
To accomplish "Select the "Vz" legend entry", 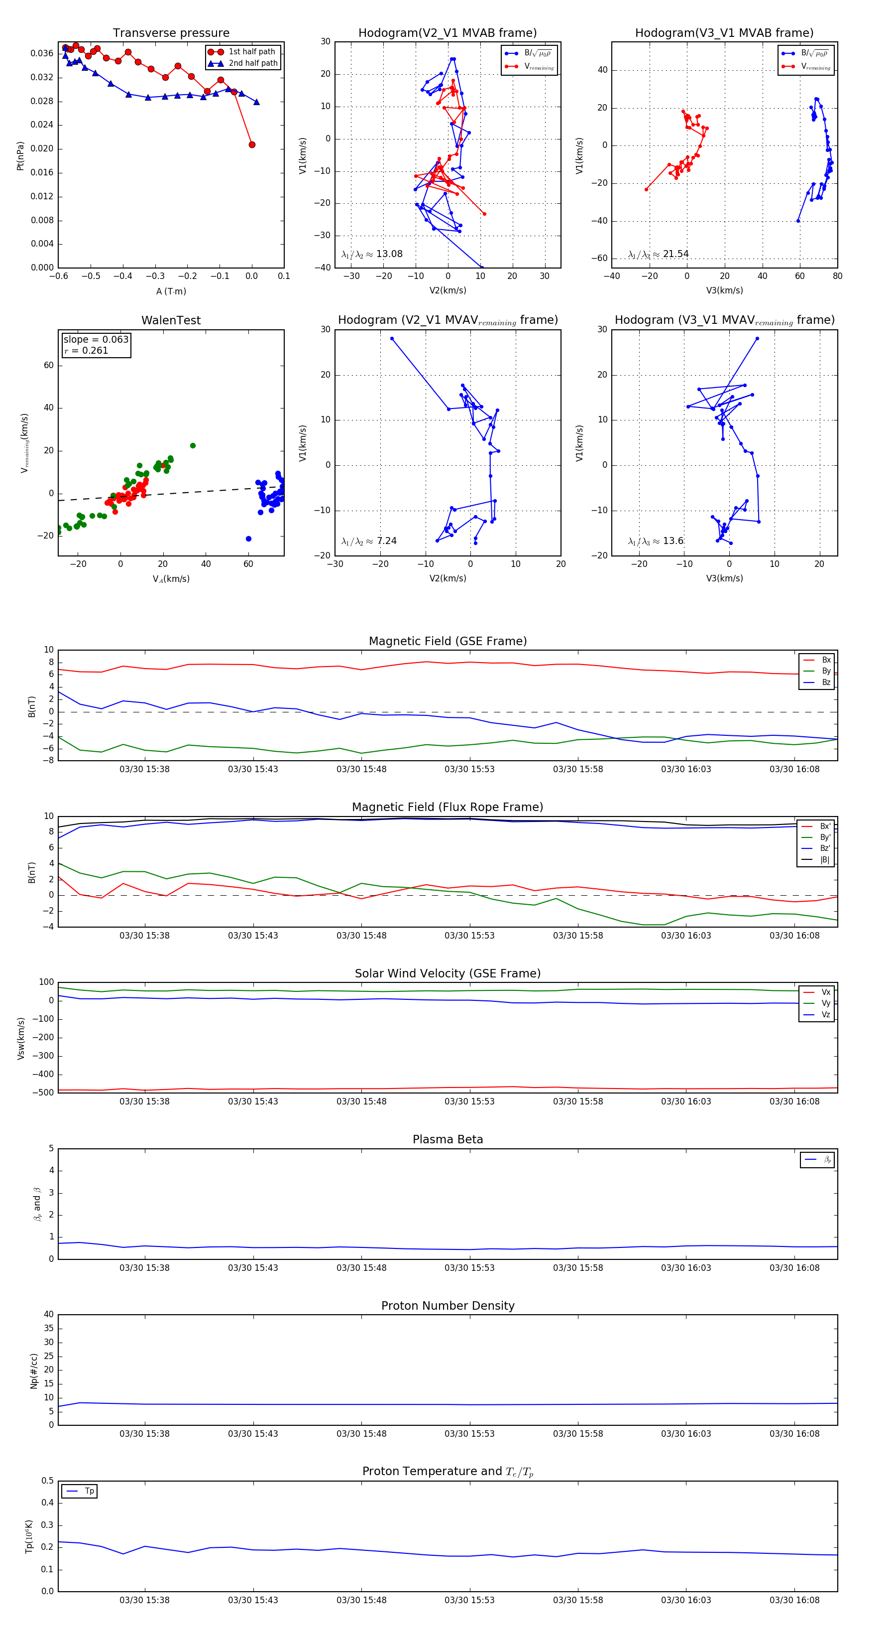I will point(817,1015).
